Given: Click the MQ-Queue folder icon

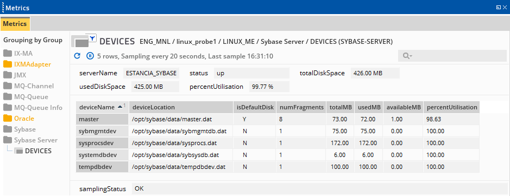Looking at the screenshot, I should tap(8, 97).
